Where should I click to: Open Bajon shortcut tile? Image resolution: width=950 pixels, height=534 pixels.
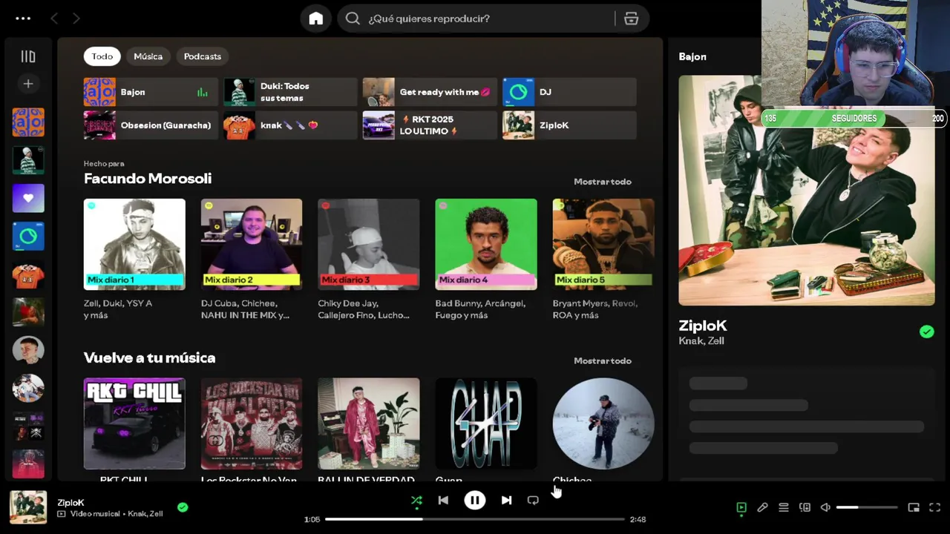pos(151,92)
